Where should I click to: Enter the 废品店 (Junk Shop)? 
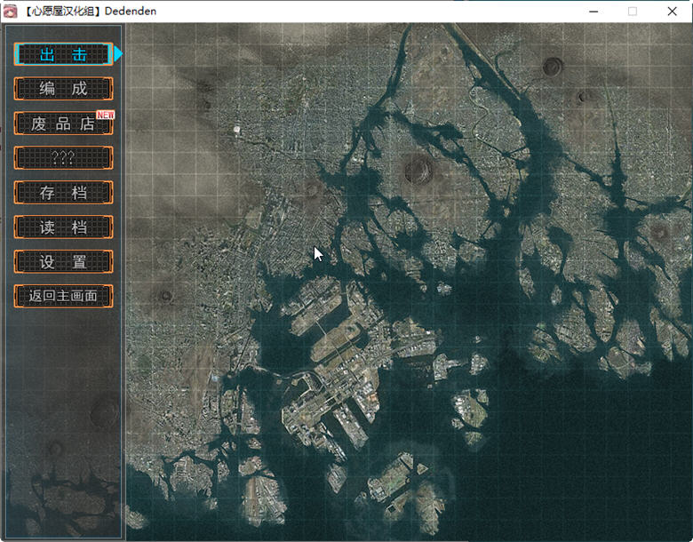(x=63, y=124)
